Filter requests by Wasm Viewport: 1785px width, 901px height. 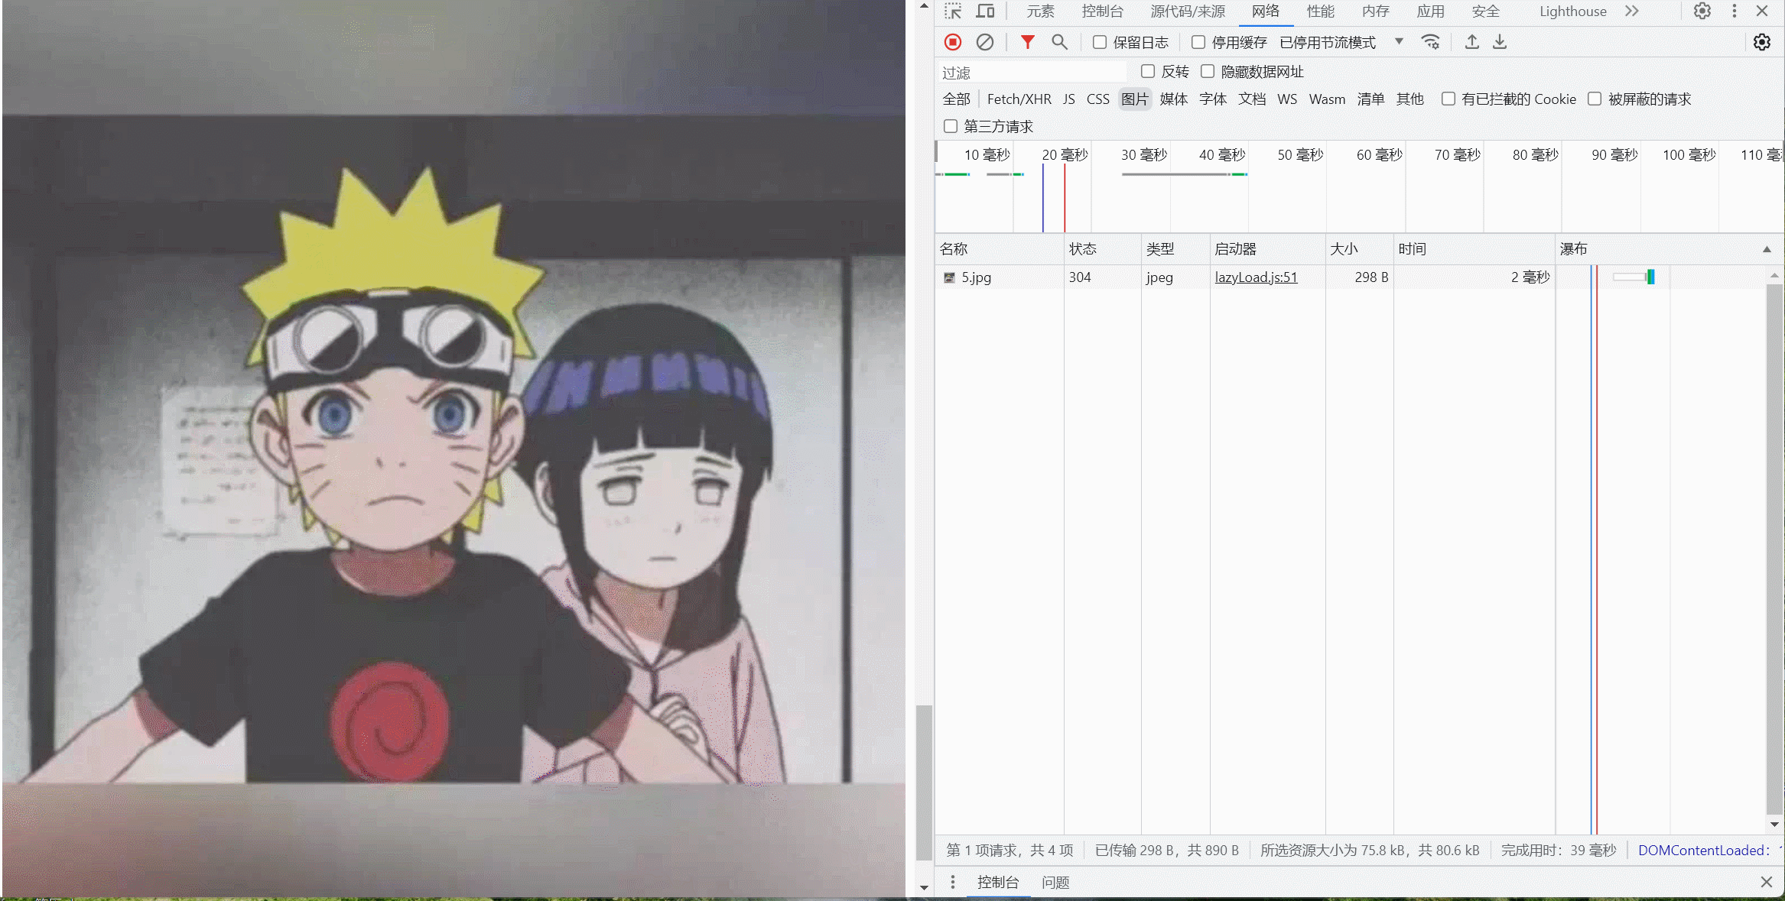point(1327,99)
